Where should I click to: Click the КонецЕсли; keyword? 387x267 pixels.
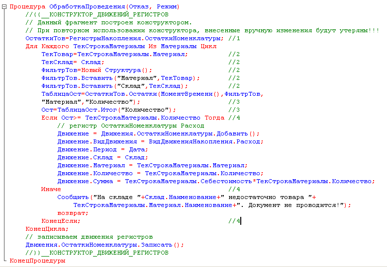(x=61, y=221)
